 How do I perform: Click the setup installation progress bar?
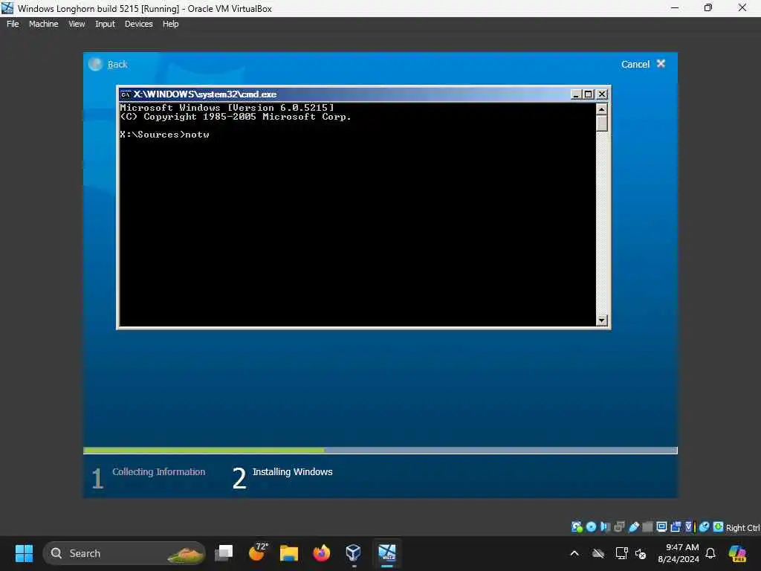click(x=380, y=451)
